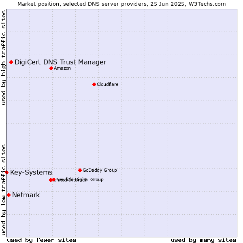The image size is (243, 243).
Task: Click the 'used by high traffic sites' axis label
Action: (x=4, y=58)
